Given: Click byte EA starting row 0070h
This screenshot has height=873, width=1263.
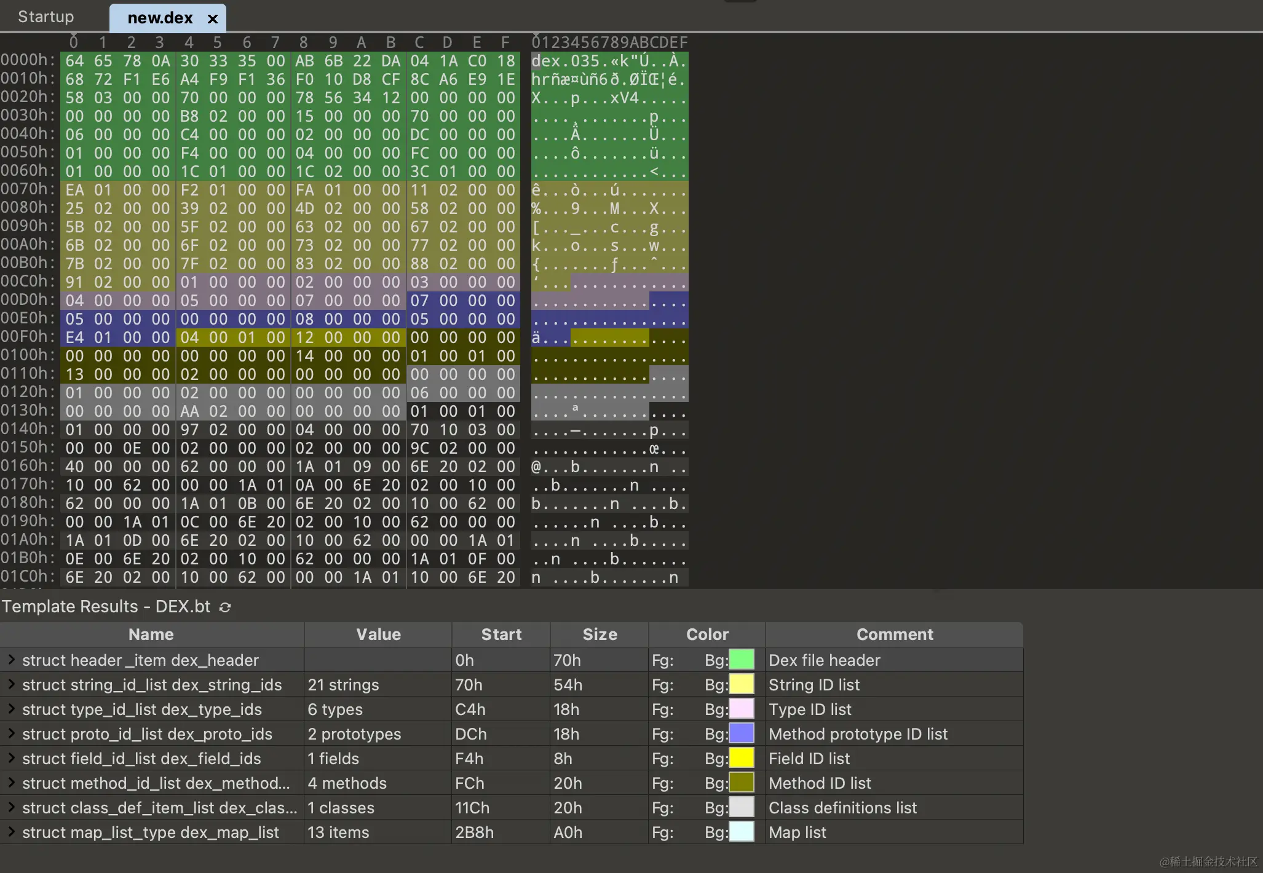Looking at the screenshot, I should [74, 190].
